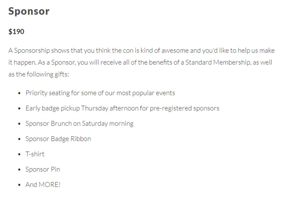Click the bullet dot beside 'And MORE!'
Screen dimensions: 284x198
tap(19, 185)
